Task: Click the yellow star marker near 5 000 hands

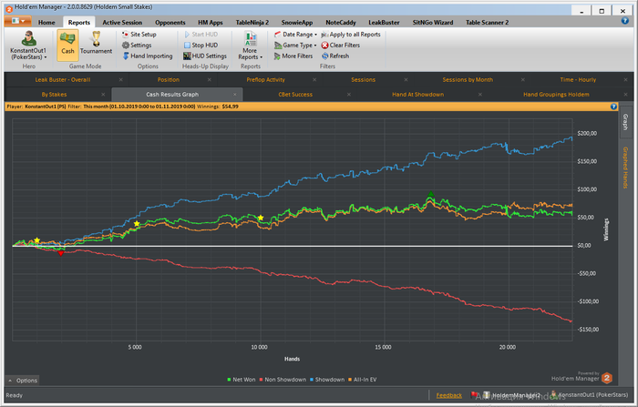Action: 137,224
